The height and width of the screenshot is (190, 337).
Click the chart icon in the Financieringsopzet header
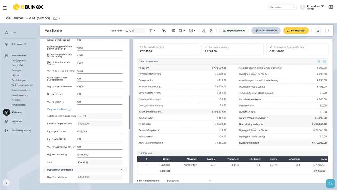coord(324,61)
